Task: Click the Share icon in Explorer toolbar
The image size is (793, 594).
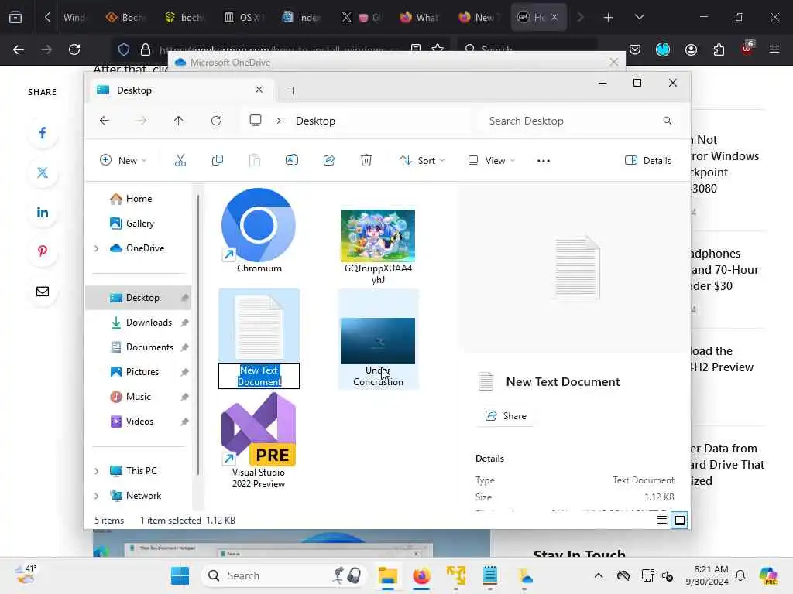Action: click(328, 161)
